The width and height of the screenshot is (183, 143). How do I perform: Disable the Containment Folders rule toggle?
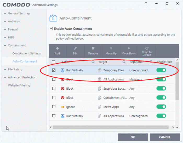[161, 97]
